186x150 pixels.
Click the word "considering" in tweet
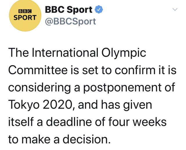click(x=36, y=87)
